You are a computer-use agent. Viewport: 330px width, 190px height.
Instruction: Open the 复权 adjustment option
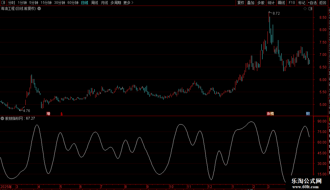[241, 3]
